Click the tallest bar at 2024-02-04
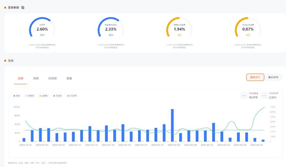This screenshot has height=167, width=286. coord(172,125)
